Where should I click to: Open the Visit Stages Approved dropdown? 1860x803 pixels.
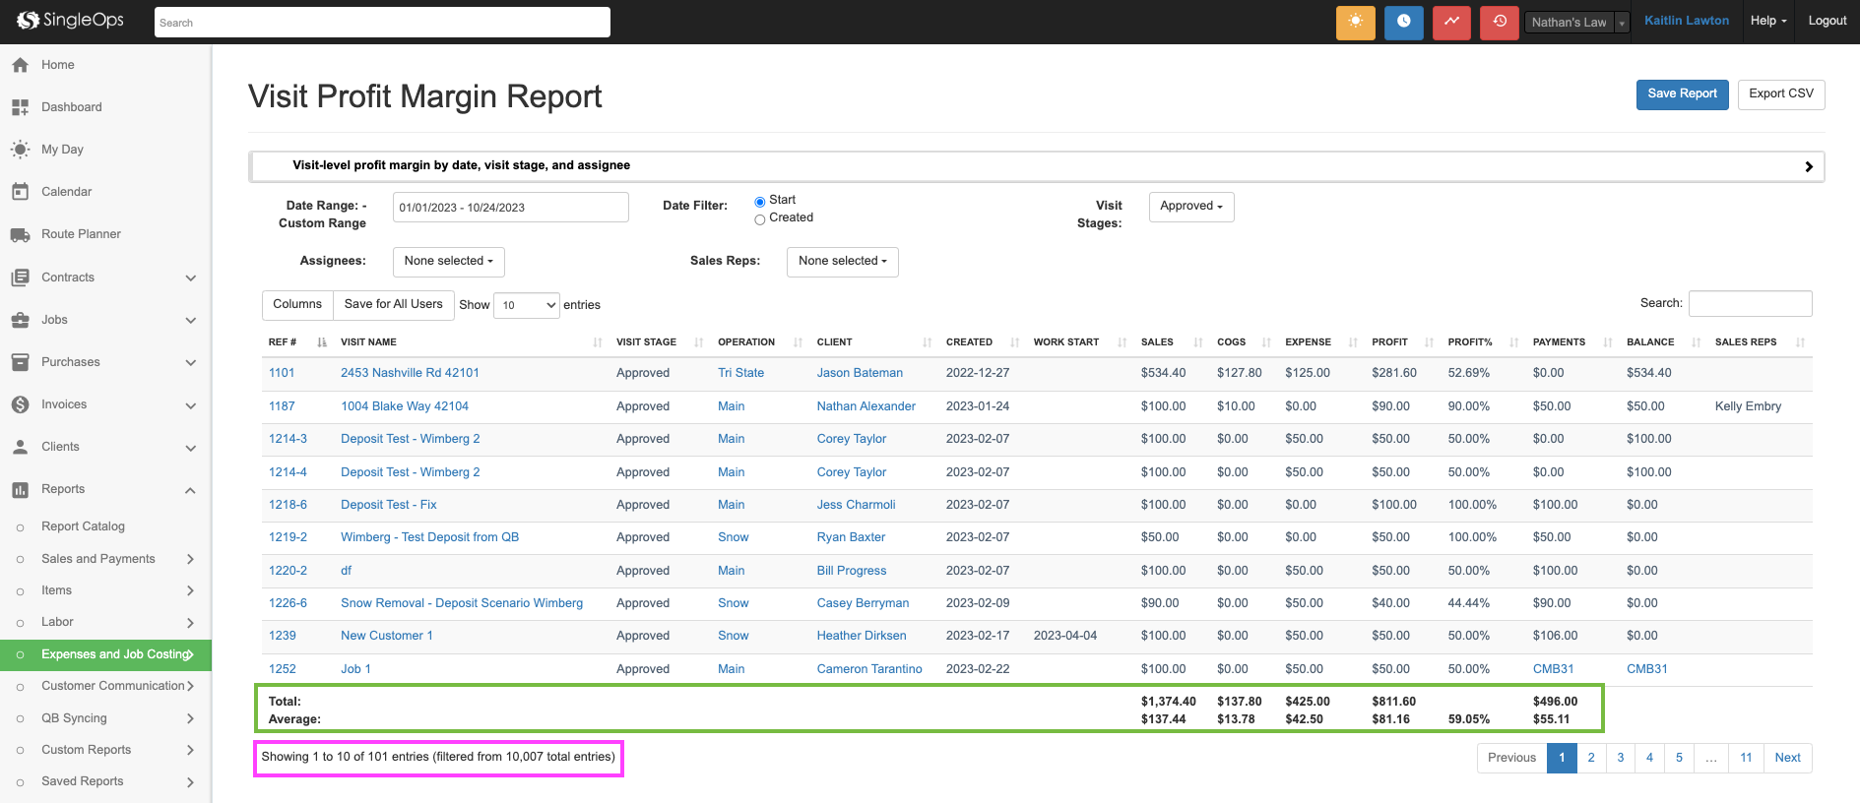pyautogui.click(x=1190, y=207)
